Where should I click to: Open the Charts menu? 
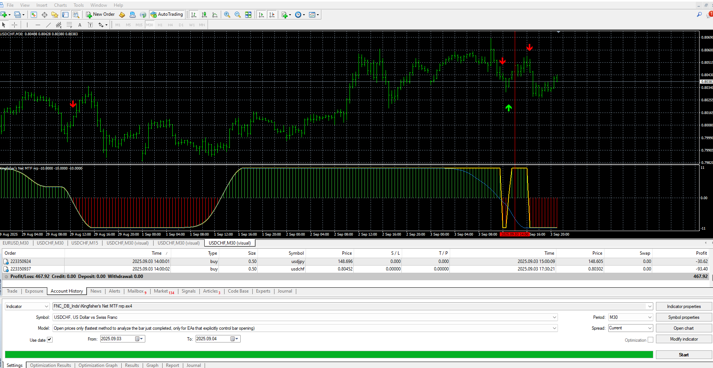tap(60, 5)
